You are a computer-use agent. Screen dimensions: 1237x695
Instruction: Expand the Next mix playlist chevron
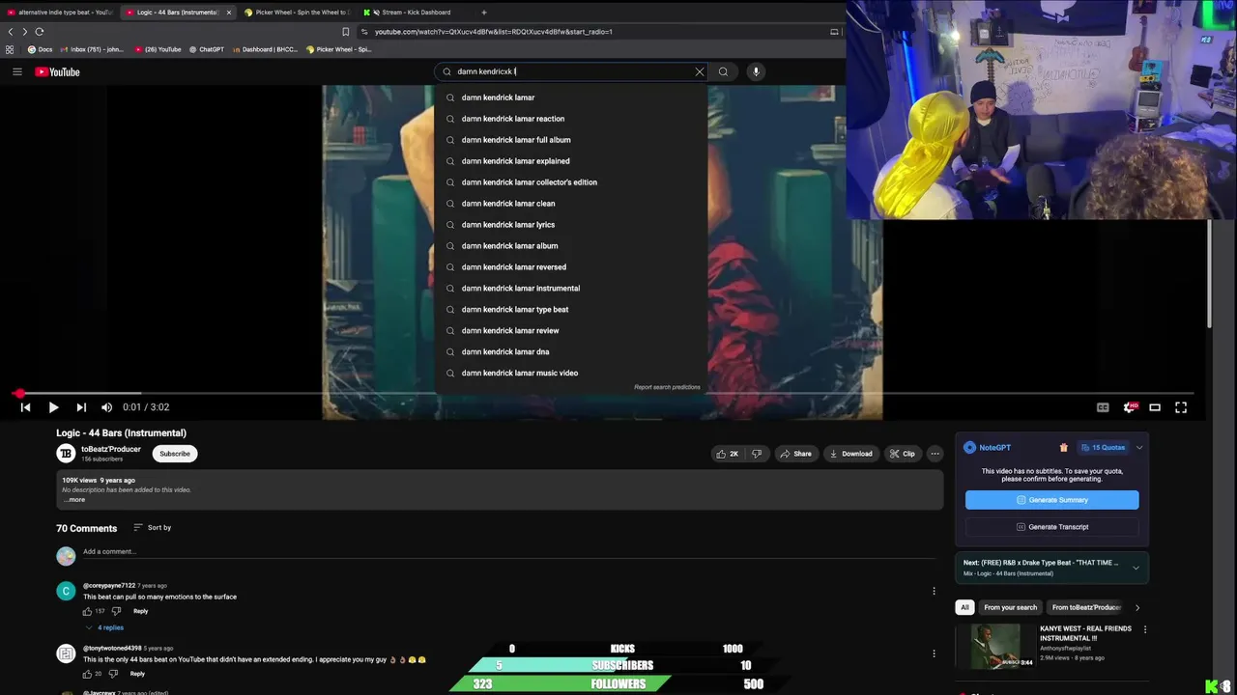point(1136,568)
